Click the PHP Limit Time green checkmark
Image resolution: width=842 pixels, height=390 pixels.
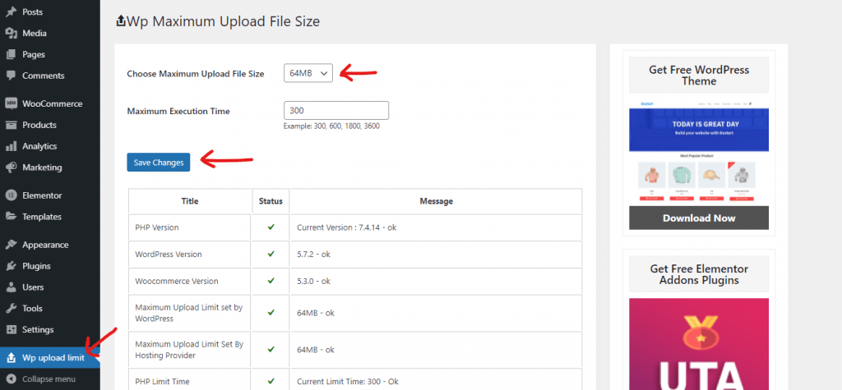coord(271,382)
